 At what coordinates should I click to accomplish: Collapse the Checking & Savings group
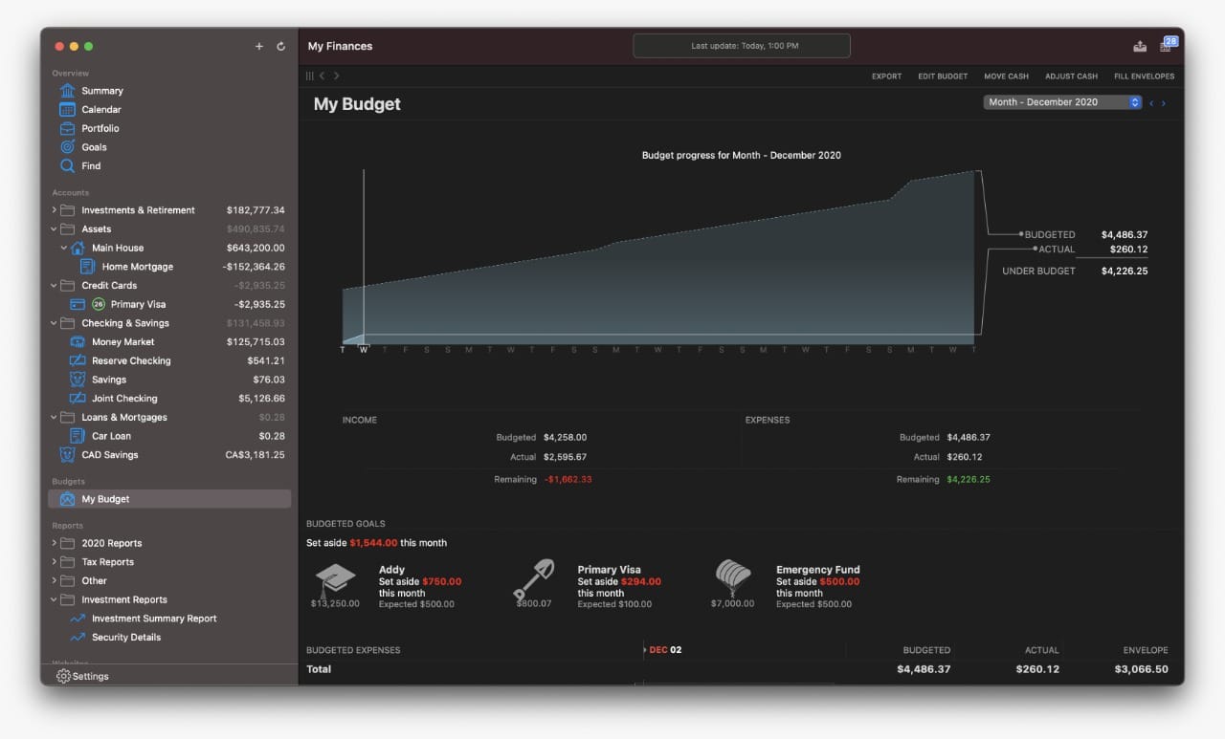coord(55,323)
